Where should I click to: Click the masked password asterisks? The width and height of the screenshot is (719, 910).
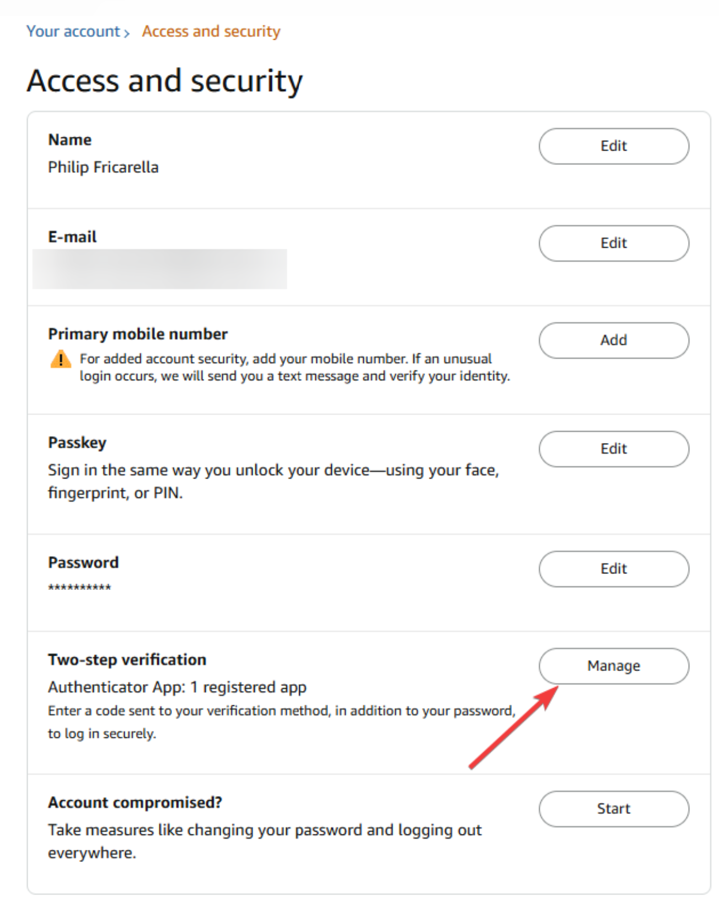click(79, 588)
